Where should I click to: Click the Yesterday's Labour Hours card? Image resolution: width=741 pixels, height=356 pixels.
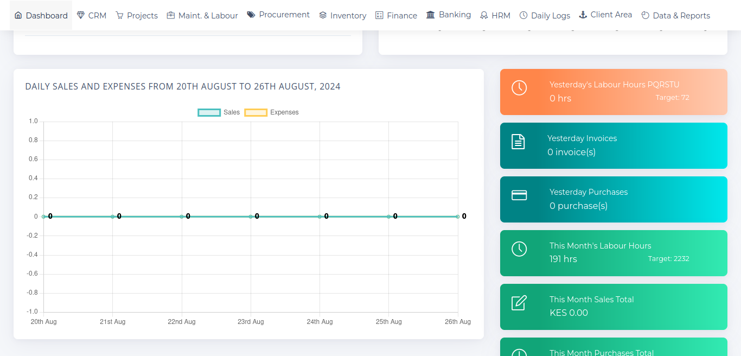[x=613, y=92]
